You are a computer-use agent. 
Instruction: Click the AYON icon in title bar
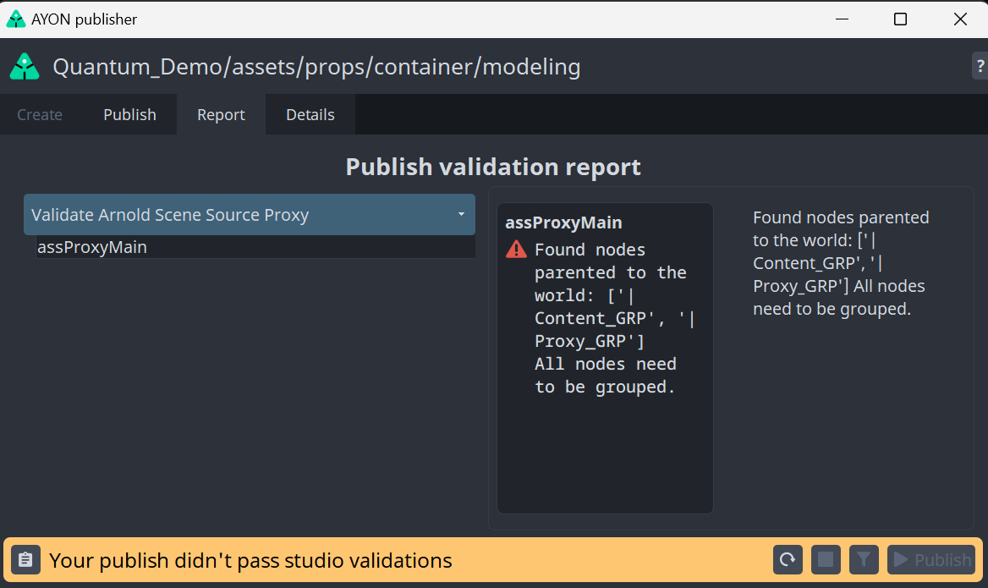pos(16,19)
